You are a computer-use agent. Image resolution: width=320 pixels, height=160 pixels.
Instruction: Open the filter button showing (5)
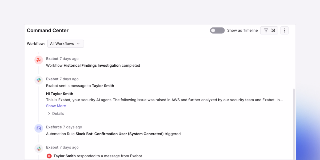(x=269, y=30)
